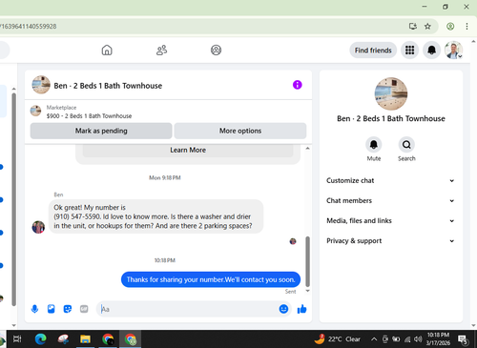Viewport: 477px width, 348px height.
Task: Open Microsoft Edge from taskbar
Action: point(40,339)
